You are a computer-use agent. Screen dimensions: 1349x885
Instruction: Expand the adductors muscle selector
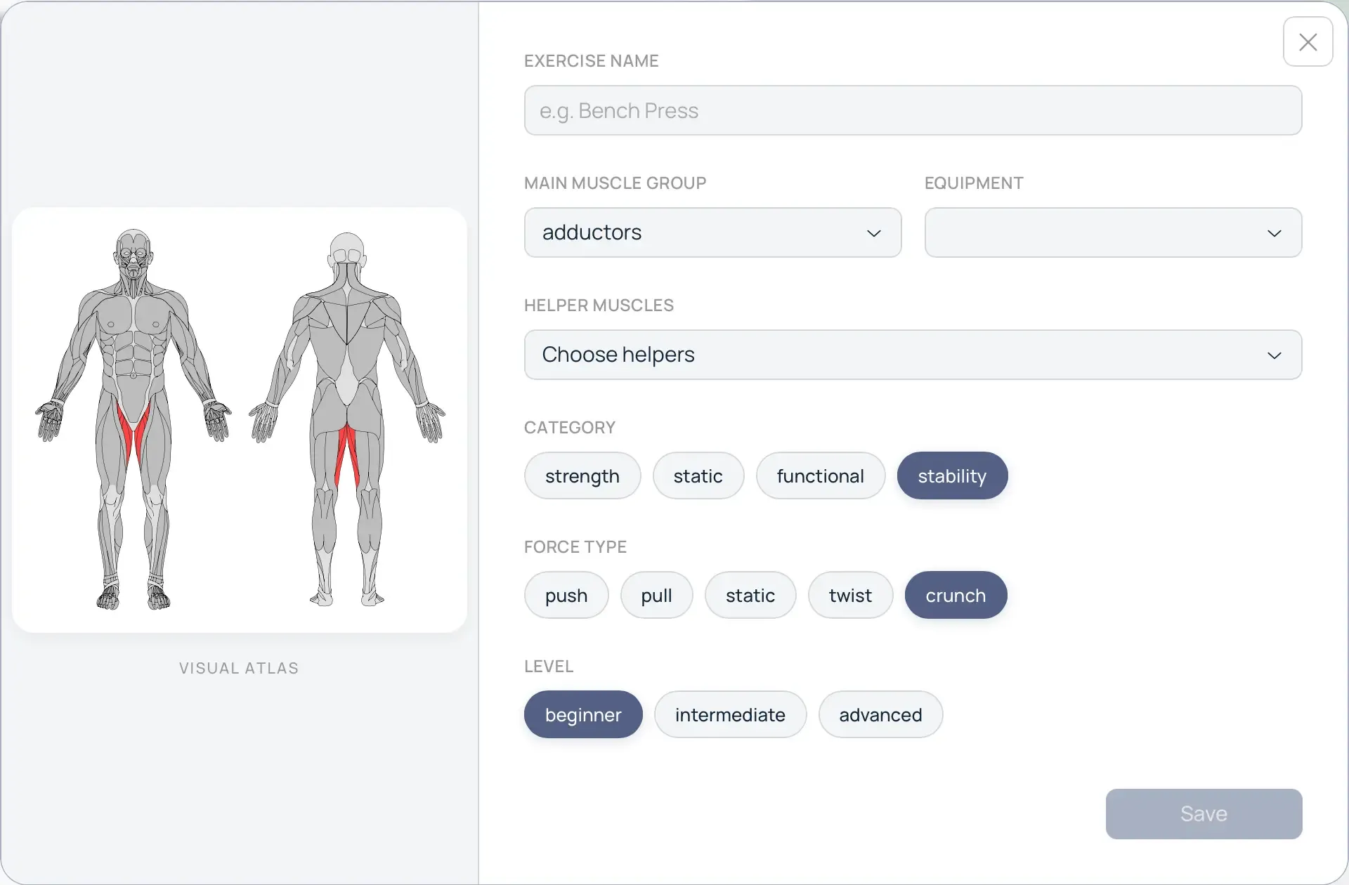pyautogui.click(x=712, y=232)
